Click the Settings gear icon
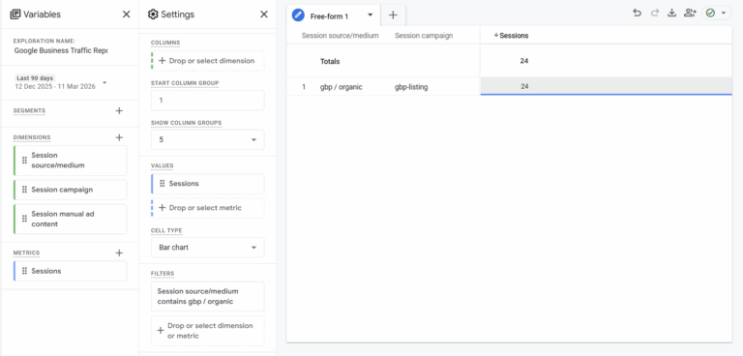 tap(153, 15)
